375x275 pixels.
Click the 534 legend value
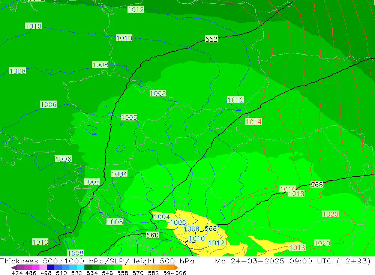coord(92,273)
